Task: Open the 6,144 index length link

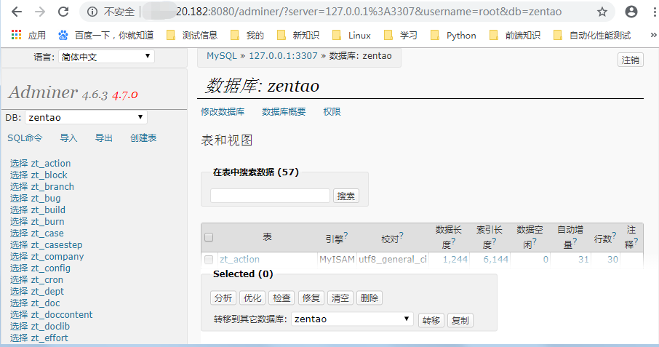Action: (496, 260)
